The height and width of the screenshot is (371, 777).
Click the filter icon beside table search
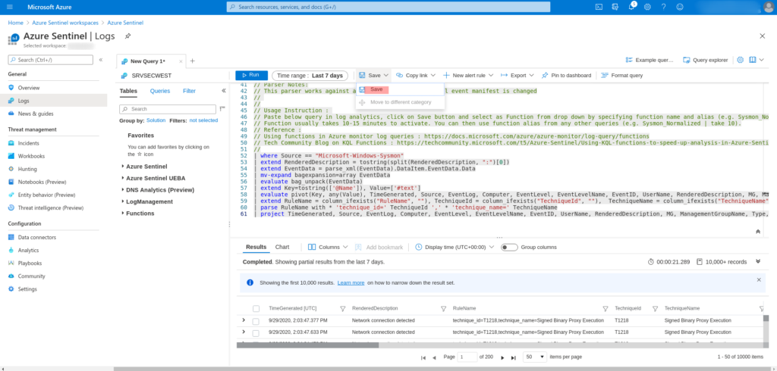coord(222,108)
